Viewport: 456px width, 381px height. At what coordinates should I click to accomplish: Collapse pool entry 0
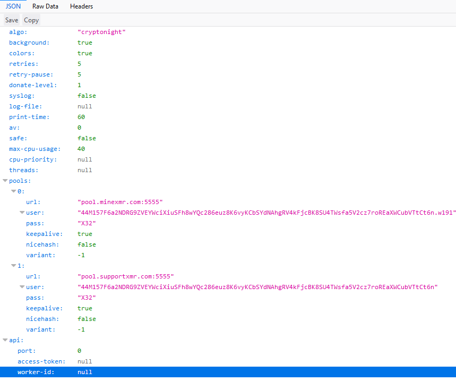(13, 191)
